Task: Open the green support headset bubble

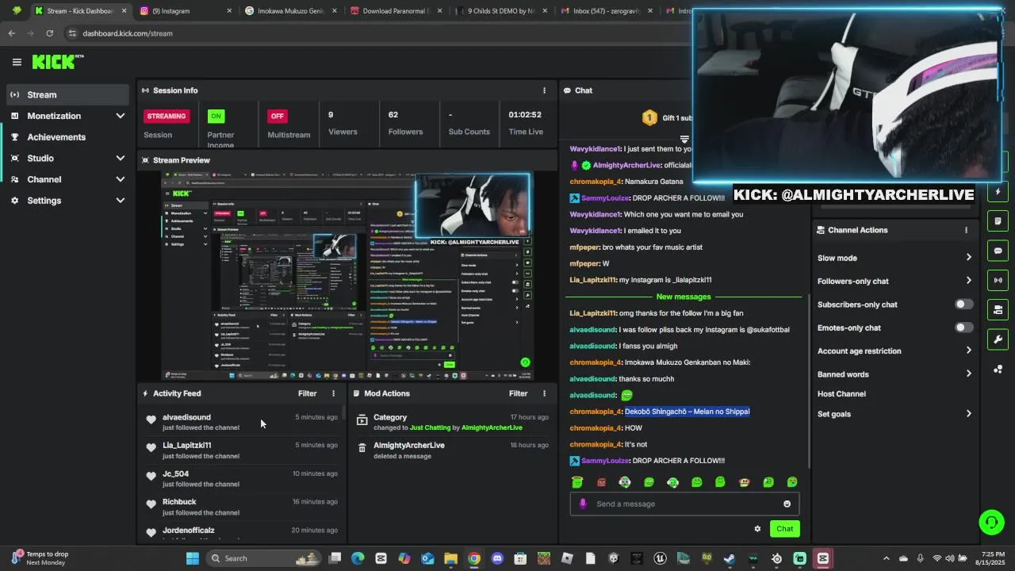Action: [991, 522]
